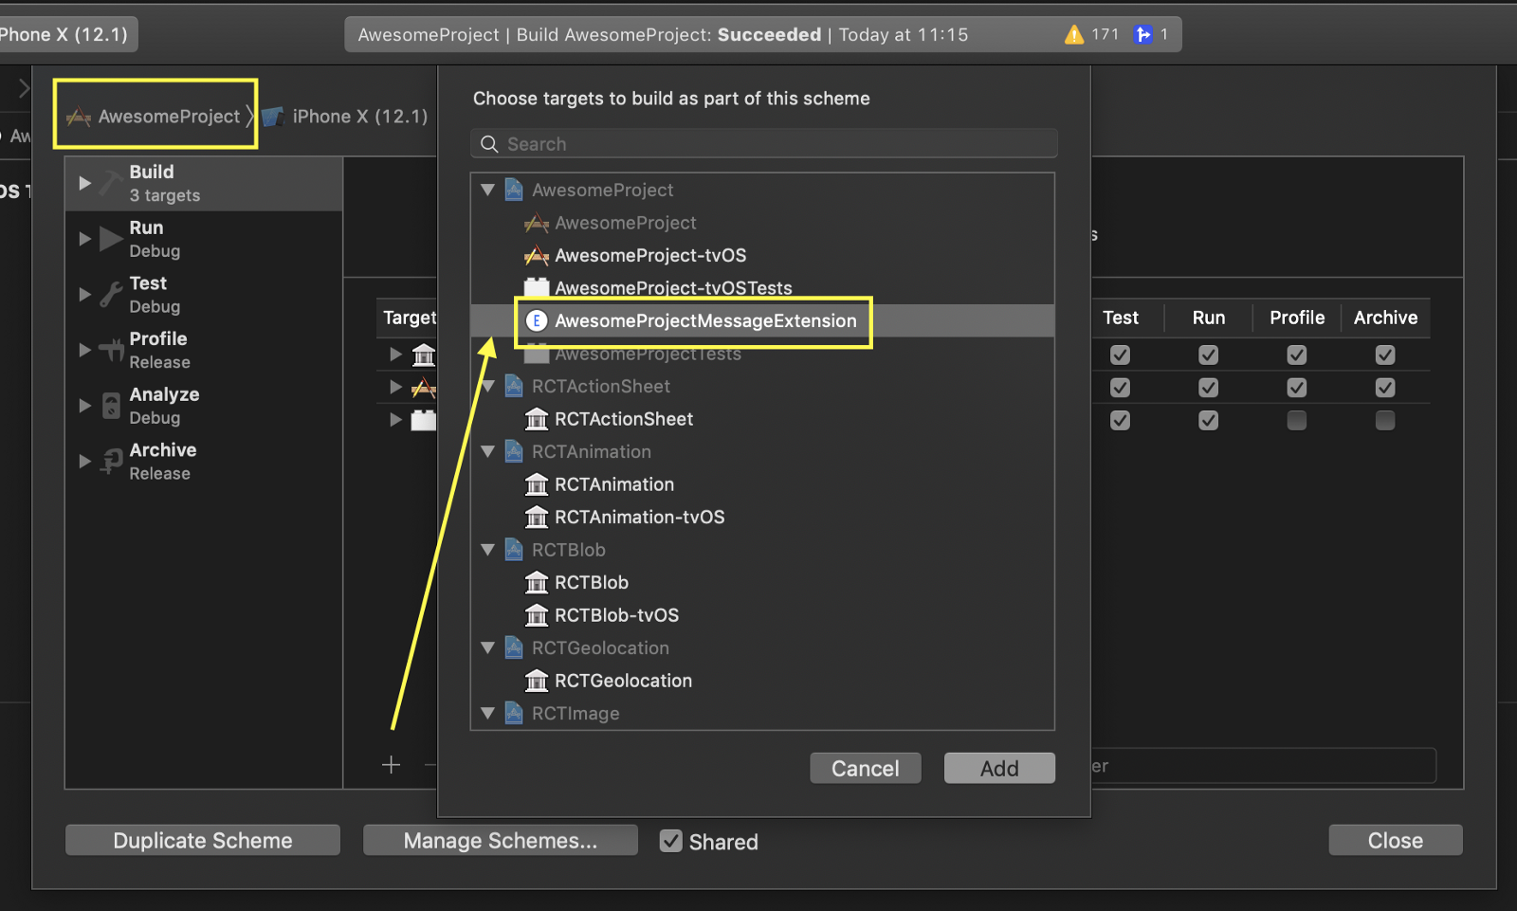This screenshot has width=1517, height=911.
Task: Close the scheme editor
Action: (x=1396, y=840)
